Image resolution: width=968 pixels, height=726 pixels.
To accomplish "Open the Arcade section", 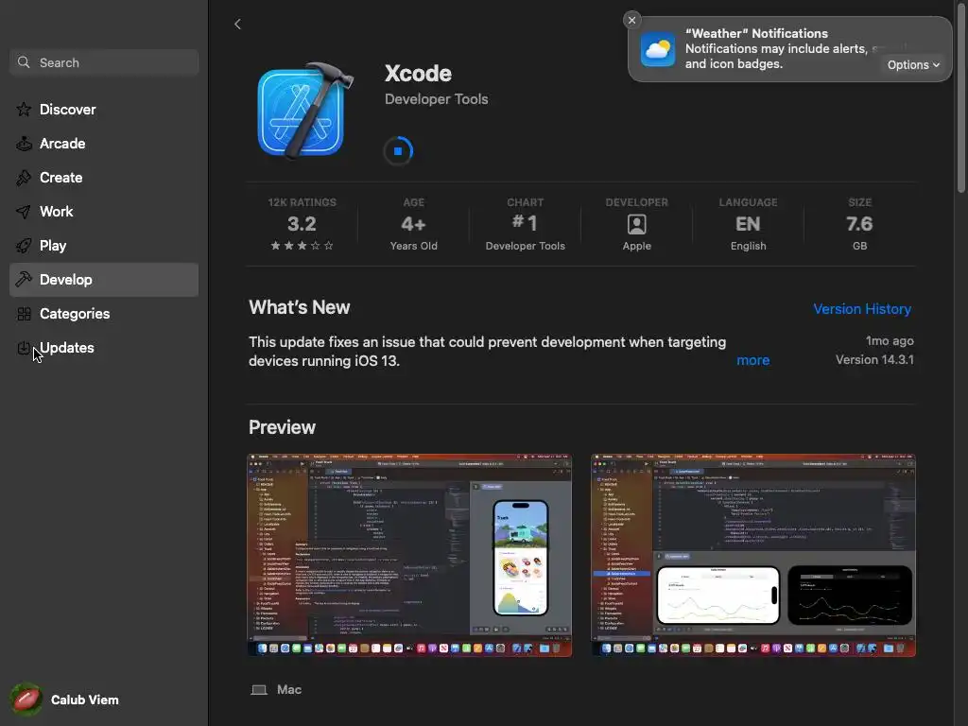I will pos(104,144).
